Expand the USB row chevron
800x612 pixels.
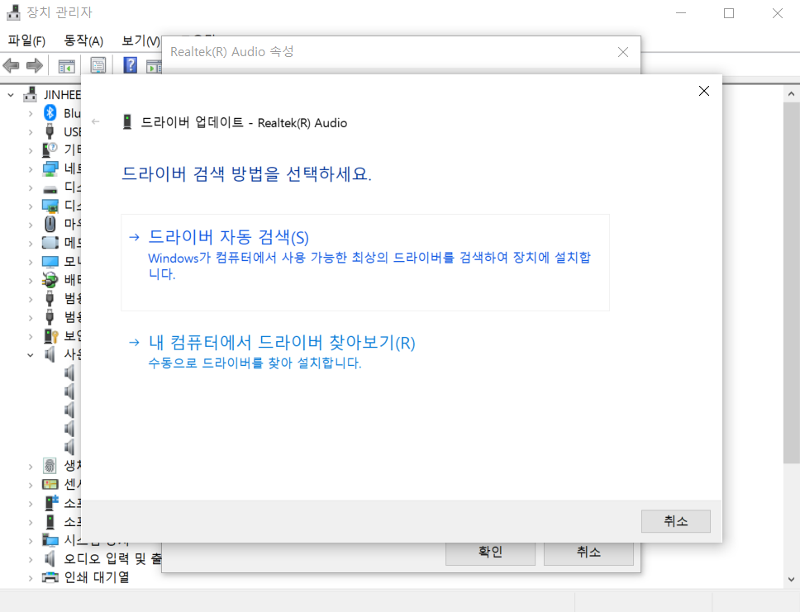[31, 132]
